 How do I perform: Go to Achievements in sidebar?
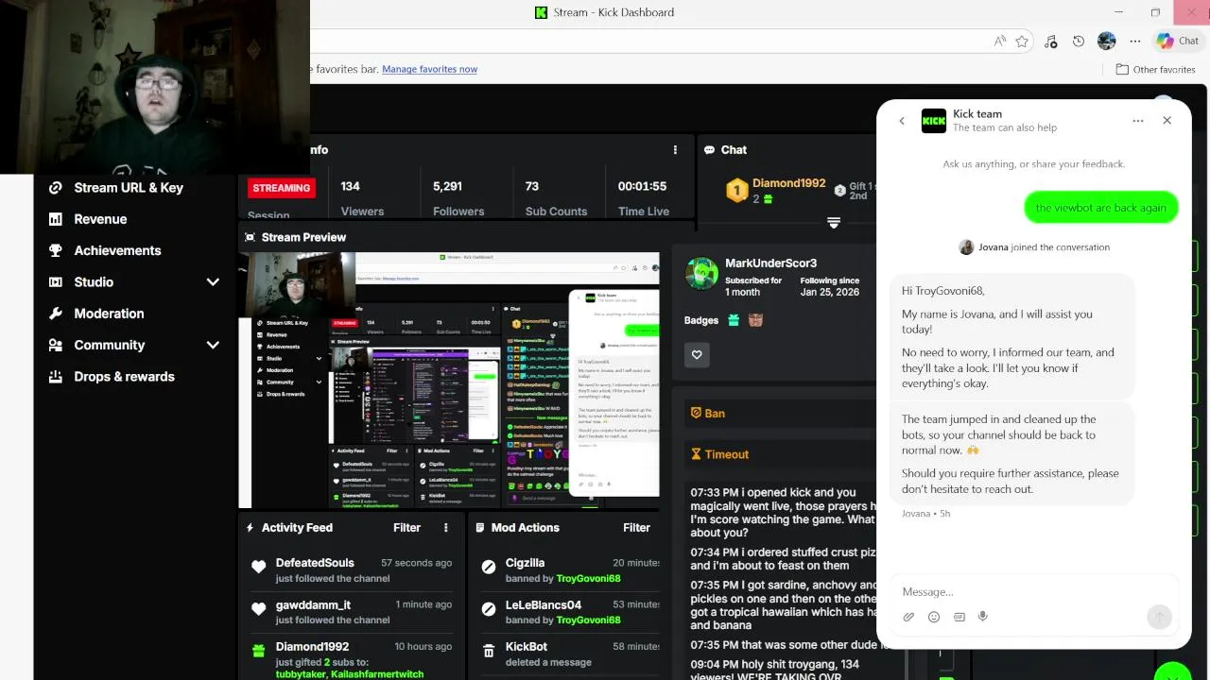117,250
